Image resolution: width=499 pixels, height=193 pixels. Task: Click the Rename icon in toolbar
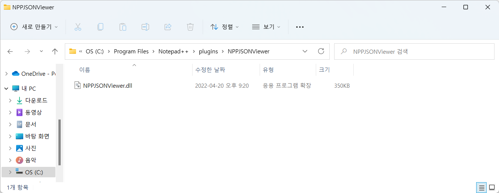point(145,27)
